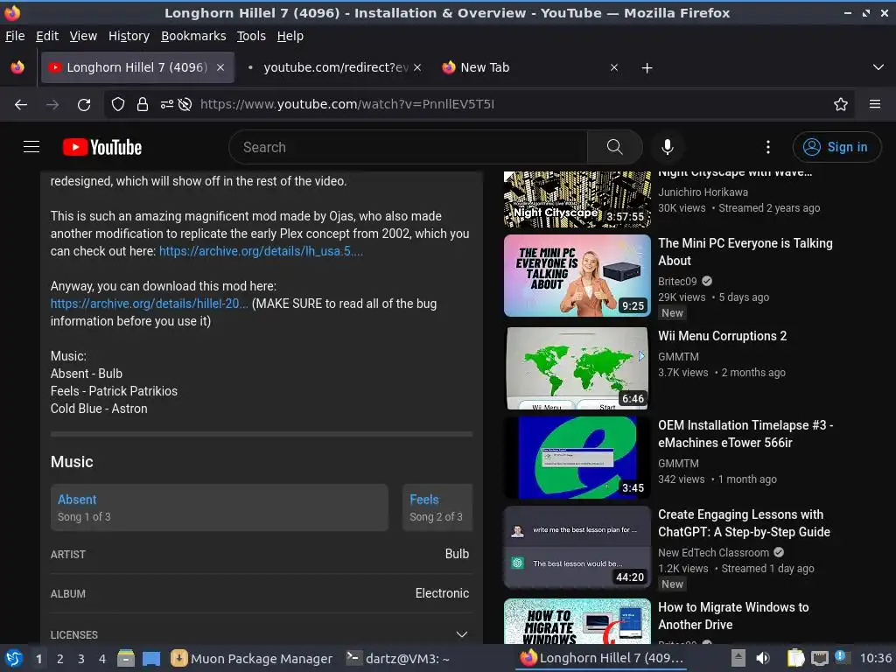Viewport: 896px width, 672px height.
Task: Open clipboard tray icon
Action: pos(796,658)
